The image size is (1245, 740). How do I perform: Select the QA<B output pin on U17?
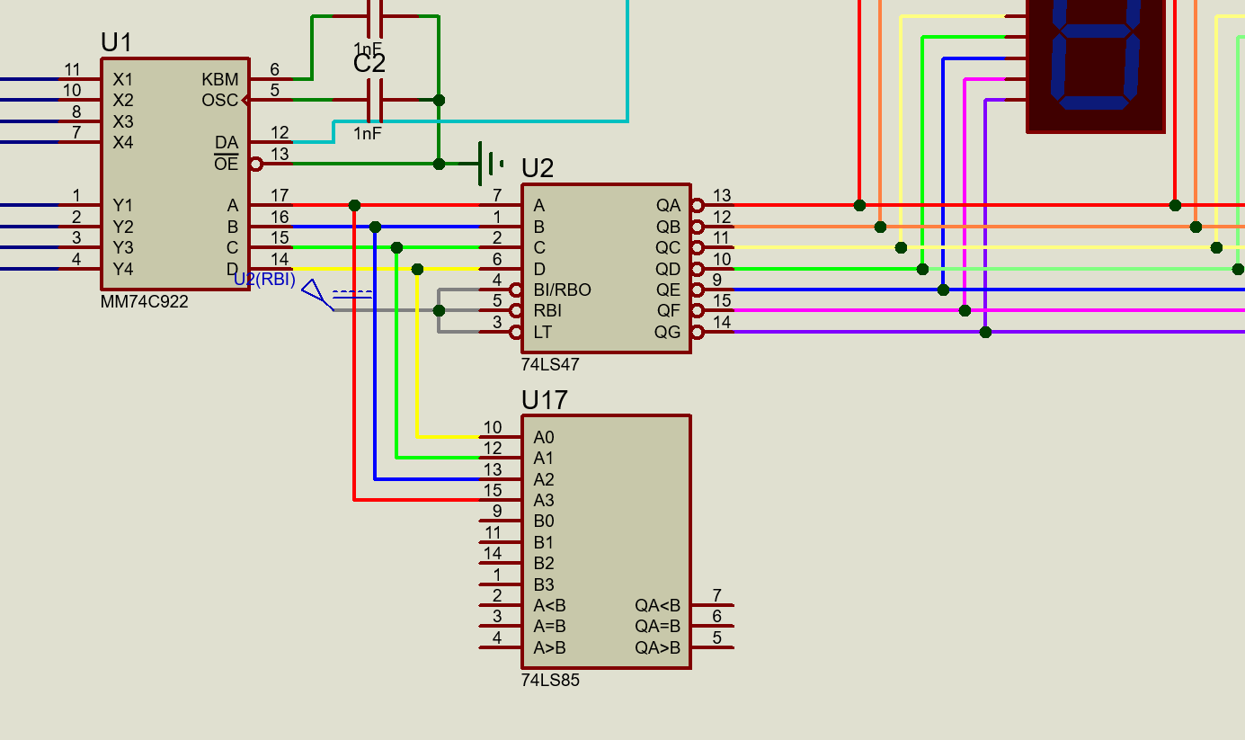(x=713, y=605)
